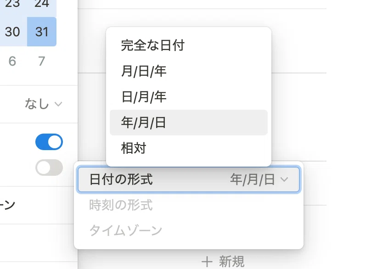The width and height of the screenshot is (371, 269).
Task: Select highlighted 年/月/日 menu option
Action: click(189, 123)
